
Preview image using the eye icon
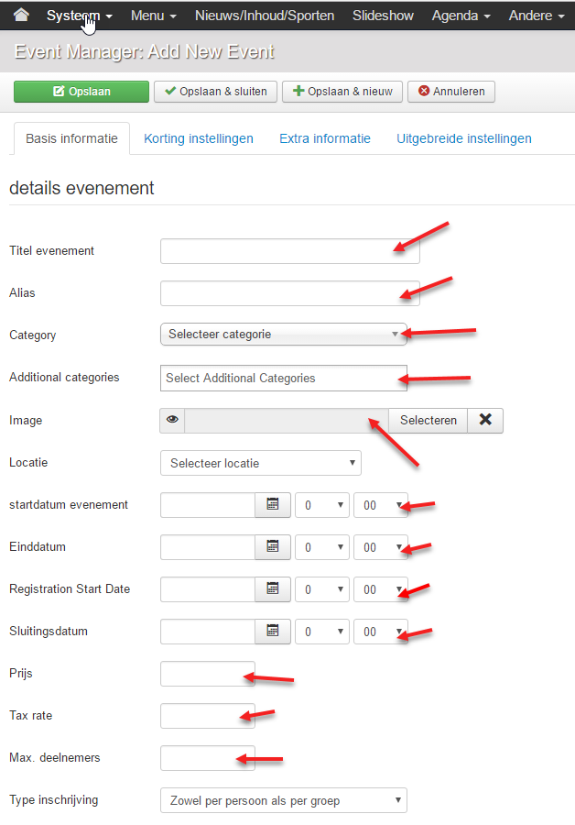[172, 421]
